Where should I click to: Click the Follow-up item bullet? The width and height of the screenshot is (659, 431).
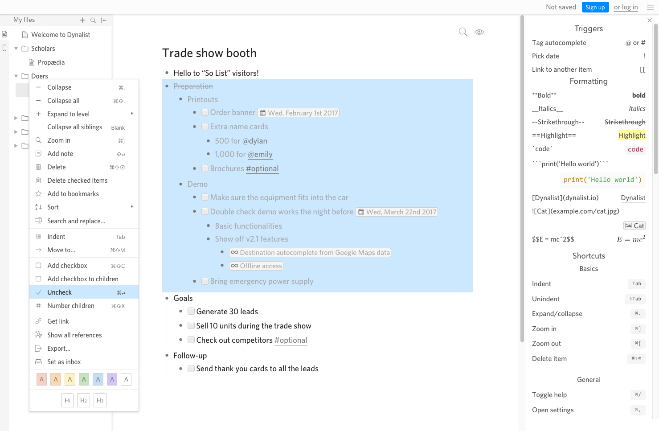pos(167,356)
